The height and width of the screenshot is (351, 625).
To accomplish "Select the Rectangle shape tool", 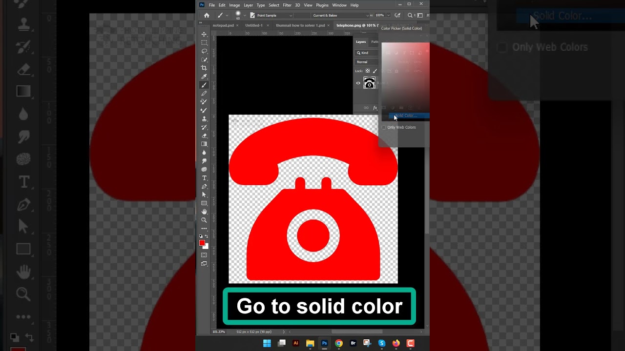I will [x=204, y=203].
